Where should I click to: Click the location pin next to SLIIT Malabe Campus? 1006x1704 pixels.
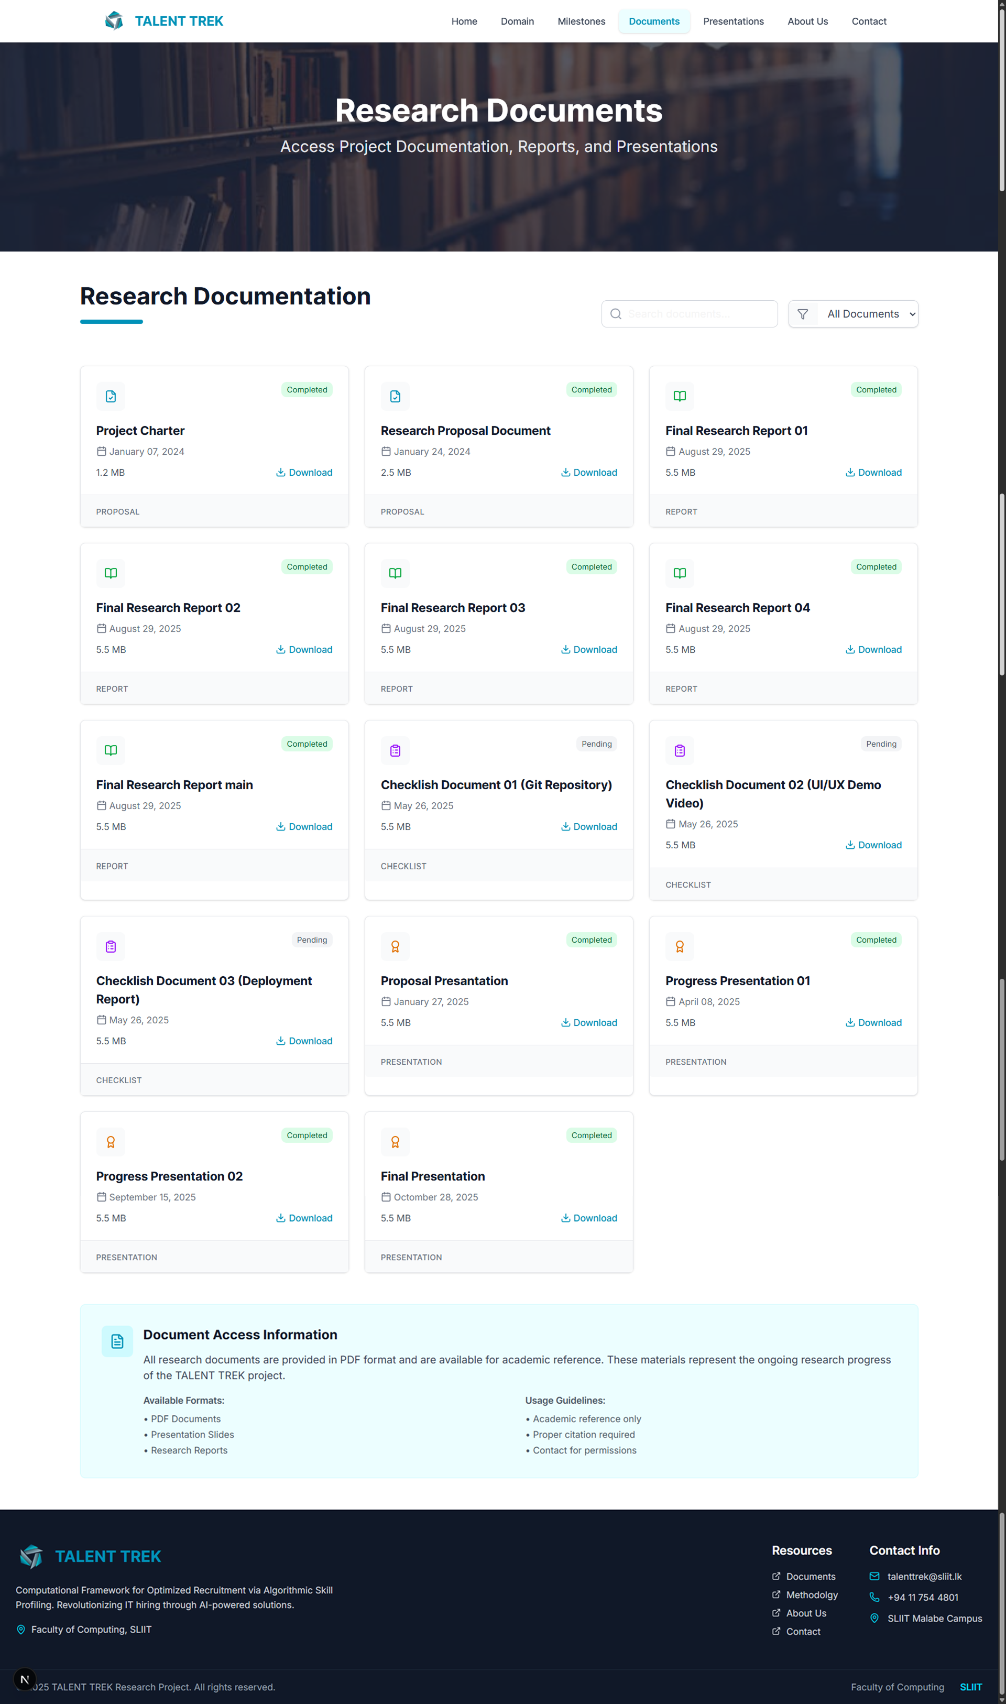pyautogui.click(x=874, y=1619)
